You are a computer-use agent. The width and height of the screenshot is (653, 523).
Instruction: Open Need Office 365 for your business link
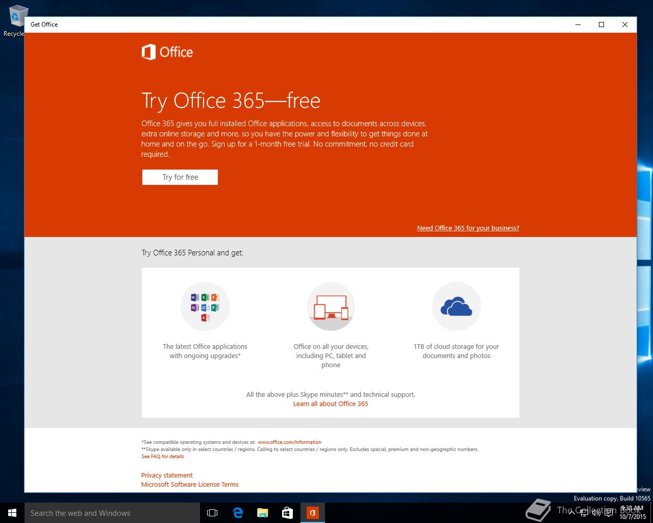(x=468, y=228)
